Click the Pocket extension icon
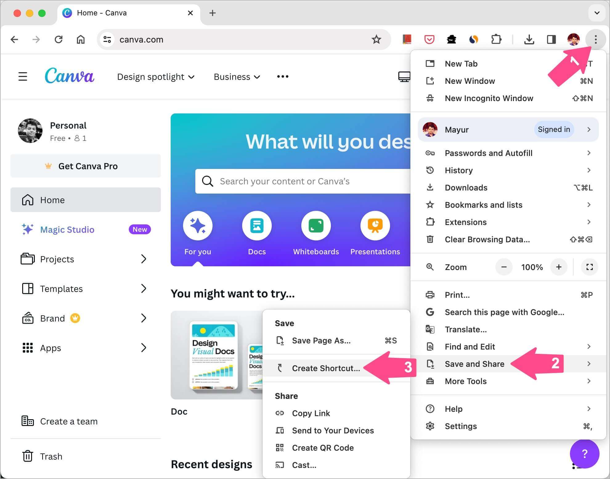 point(429,39)
